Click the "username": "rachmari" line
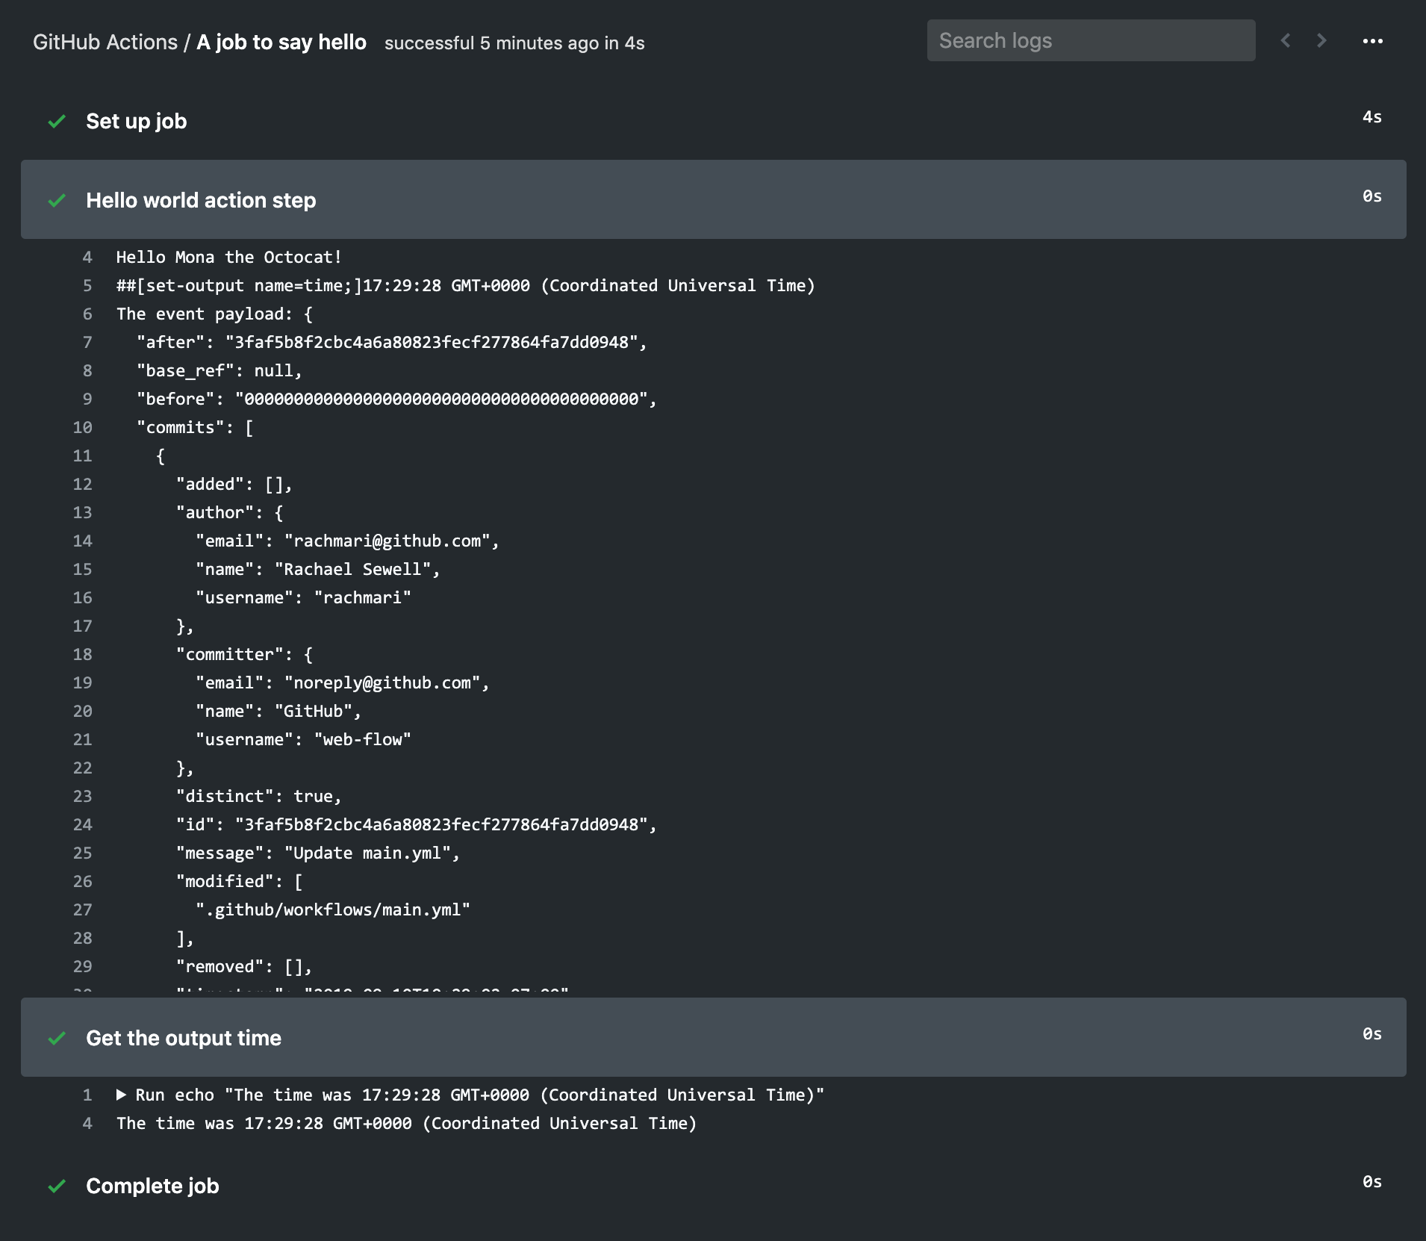This screenshot has width=1426, height=1241. [x=303, y=597]
